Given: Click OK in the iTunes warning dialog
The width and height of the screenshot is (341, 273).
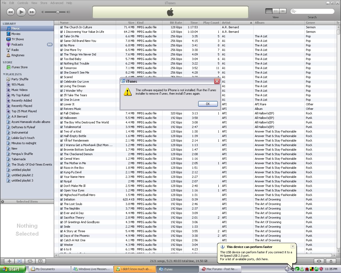Looking at the screenshot, I should tap(208, 104).
